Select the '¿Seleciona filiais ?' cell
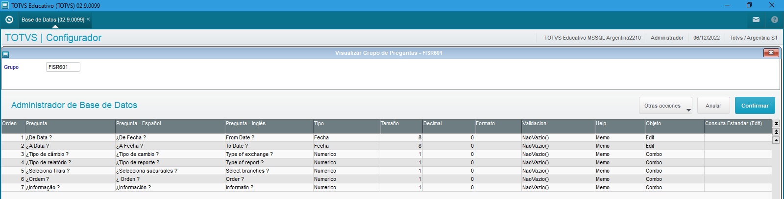The image size is (784, 199). pos(70,171)
